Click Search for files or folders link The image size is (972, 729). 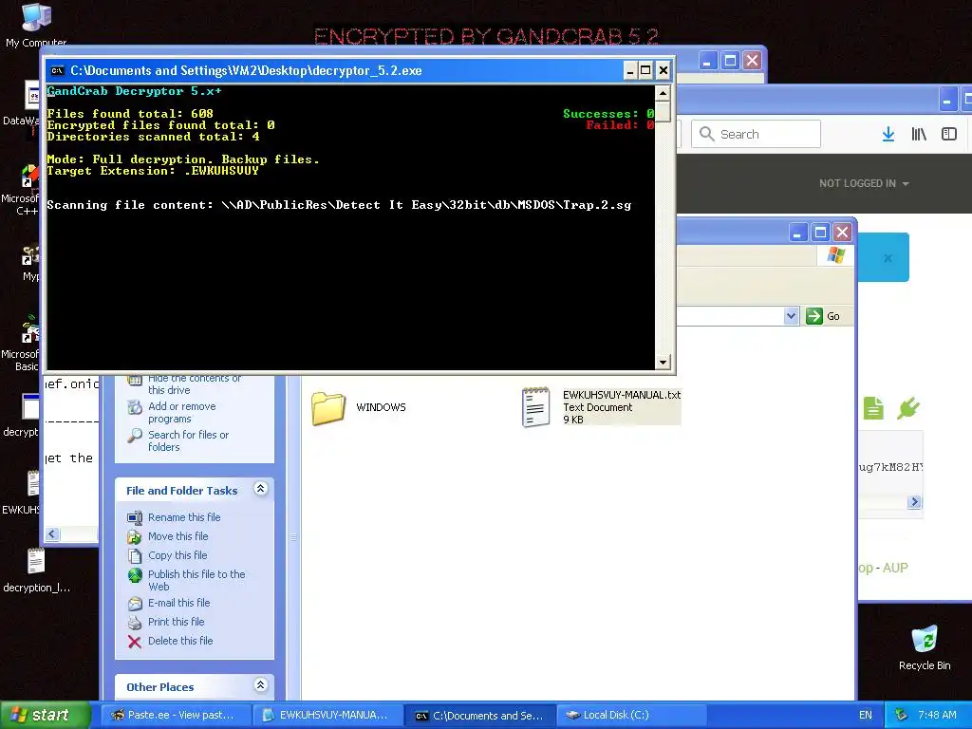coord(189,441)
